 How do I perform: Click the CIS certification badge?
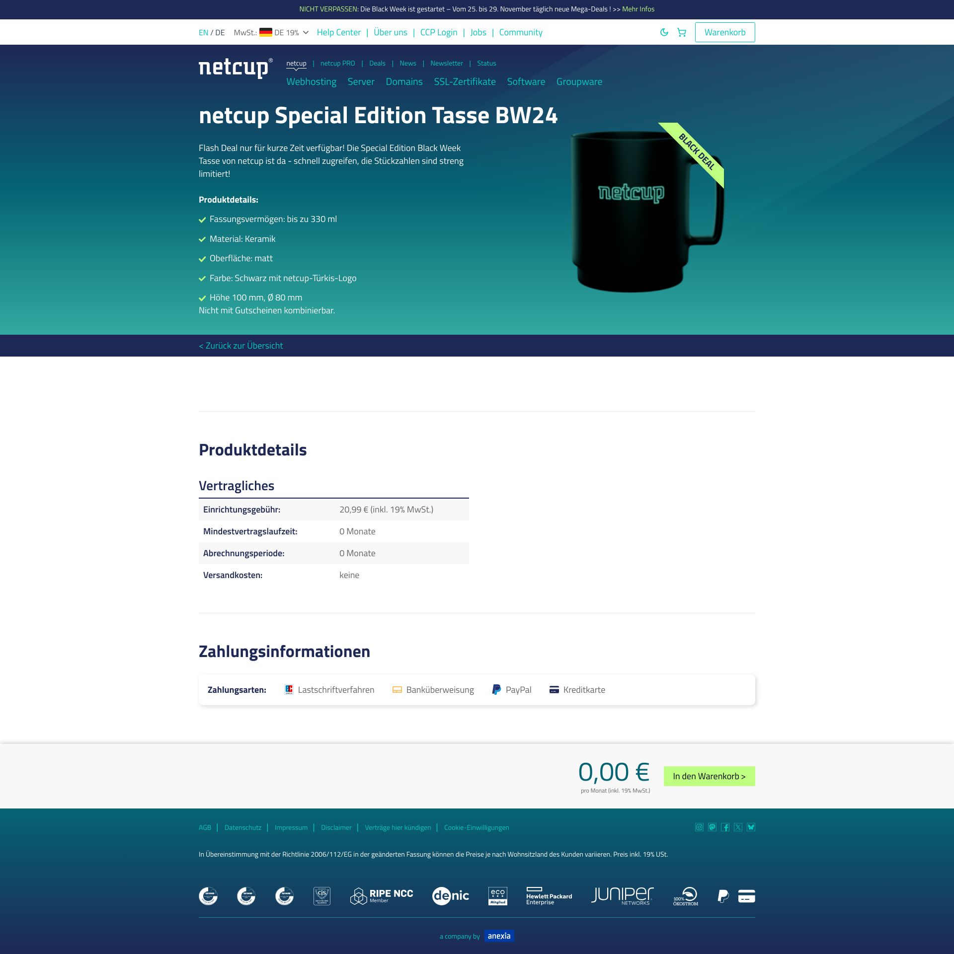tap(322, 896)
